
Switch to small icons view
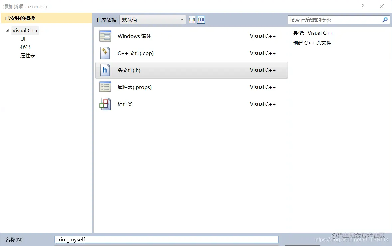pyautogui.click(x=192, y=20)
